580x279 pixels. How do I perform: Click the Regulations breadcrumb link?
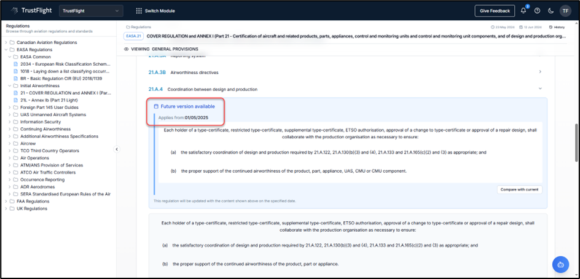pyautogui.click(x=141, y=27)
